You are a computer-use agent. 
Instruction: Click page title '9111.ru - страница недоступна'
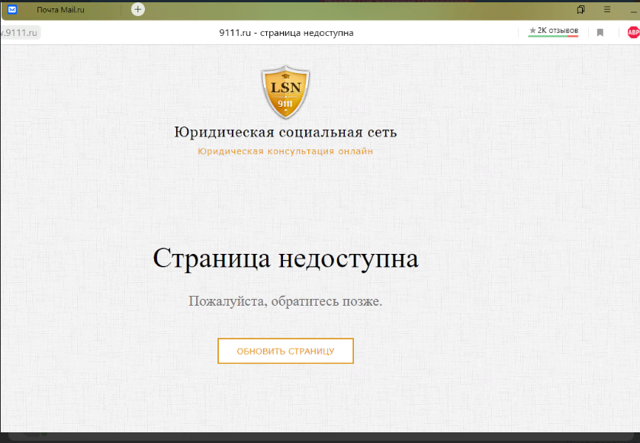tap(285, 33)
